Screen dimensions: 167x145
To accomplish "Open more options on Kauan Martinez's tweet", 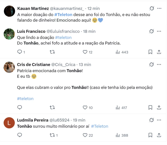I will click(x=159, y=8).
